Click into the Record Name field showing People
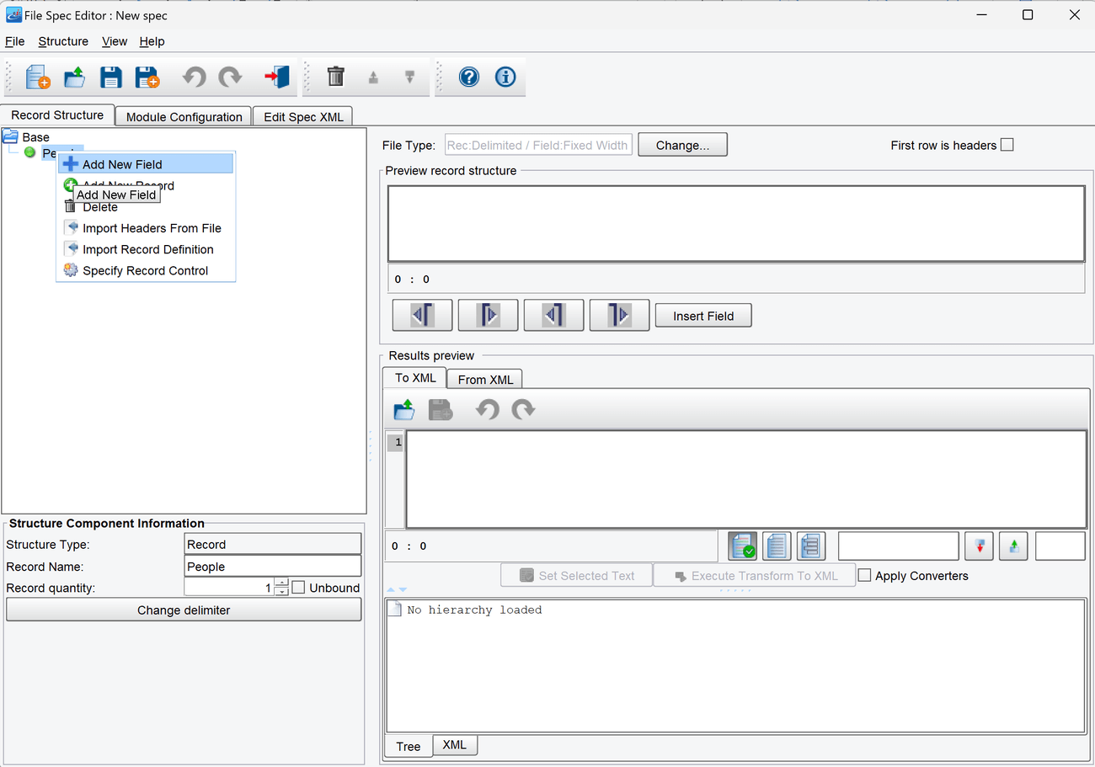The height and width of the screenshot is (767, 1095). [x=273, y=567]
